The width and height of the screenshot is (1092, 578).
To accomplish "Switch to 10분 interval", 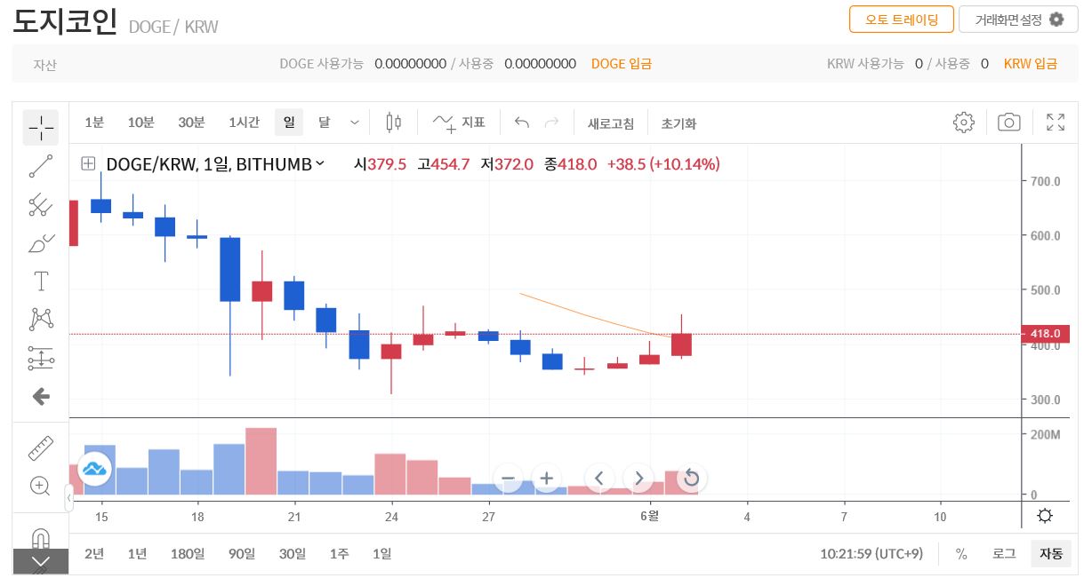I will (x=141, y=123).
